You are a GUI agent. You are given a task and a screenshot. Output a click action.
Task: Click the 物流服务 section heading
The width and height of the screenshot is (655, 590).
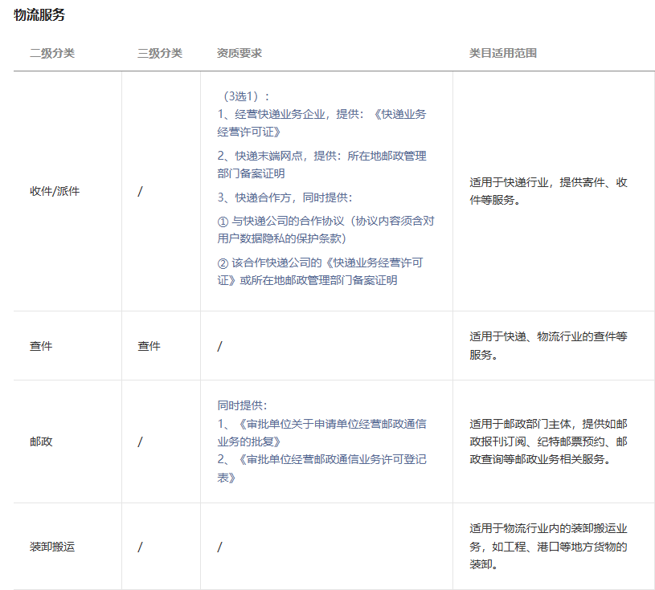(39, 14)
